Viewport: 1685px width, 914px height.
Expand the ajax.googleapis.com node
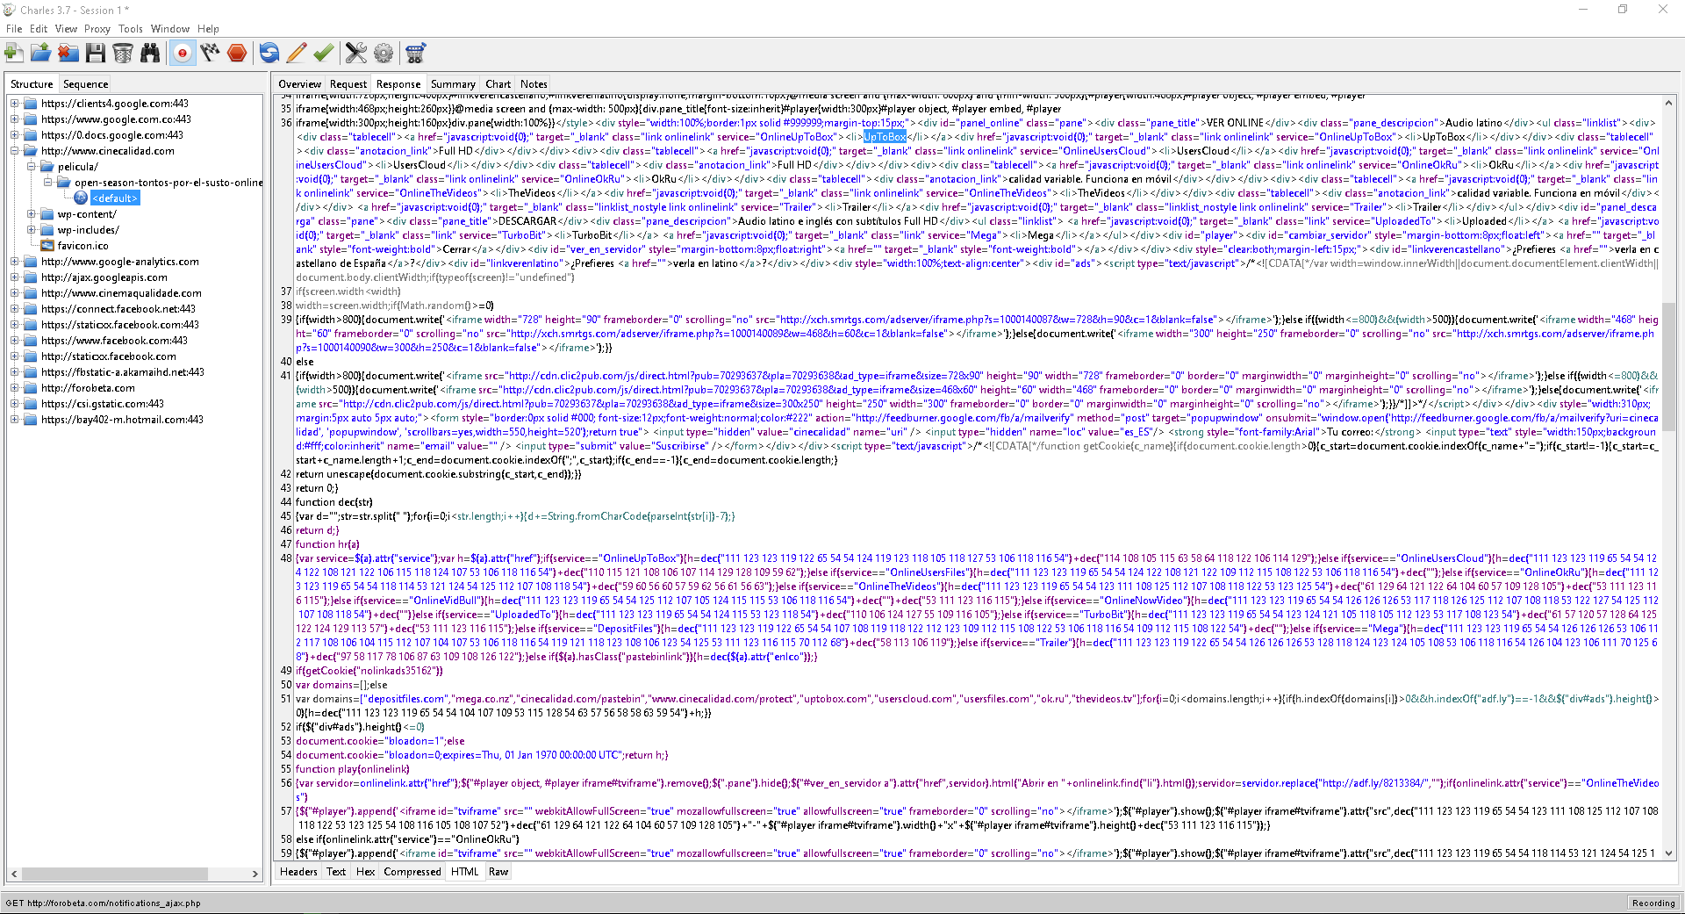(15, 277)
